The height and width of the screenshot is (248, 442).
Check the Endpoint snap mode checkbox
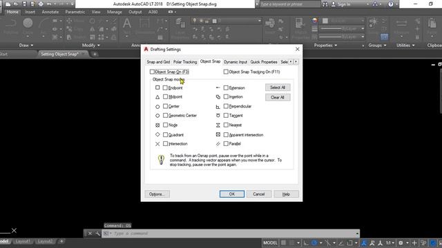165,88
